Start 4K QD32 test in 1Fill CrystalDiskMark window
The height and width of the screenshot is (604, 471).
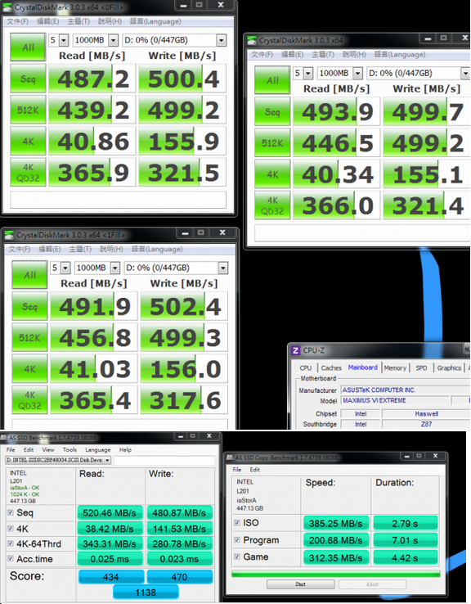29,400
